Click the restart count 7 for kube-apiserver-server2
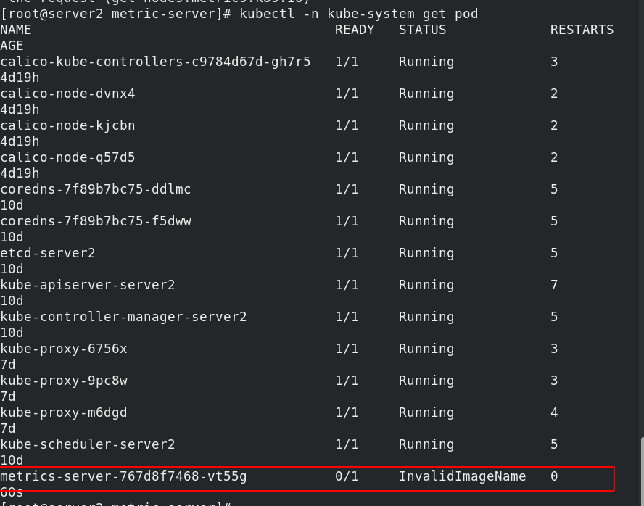Screen dimensions: 644x506 [x=554, y=285]
